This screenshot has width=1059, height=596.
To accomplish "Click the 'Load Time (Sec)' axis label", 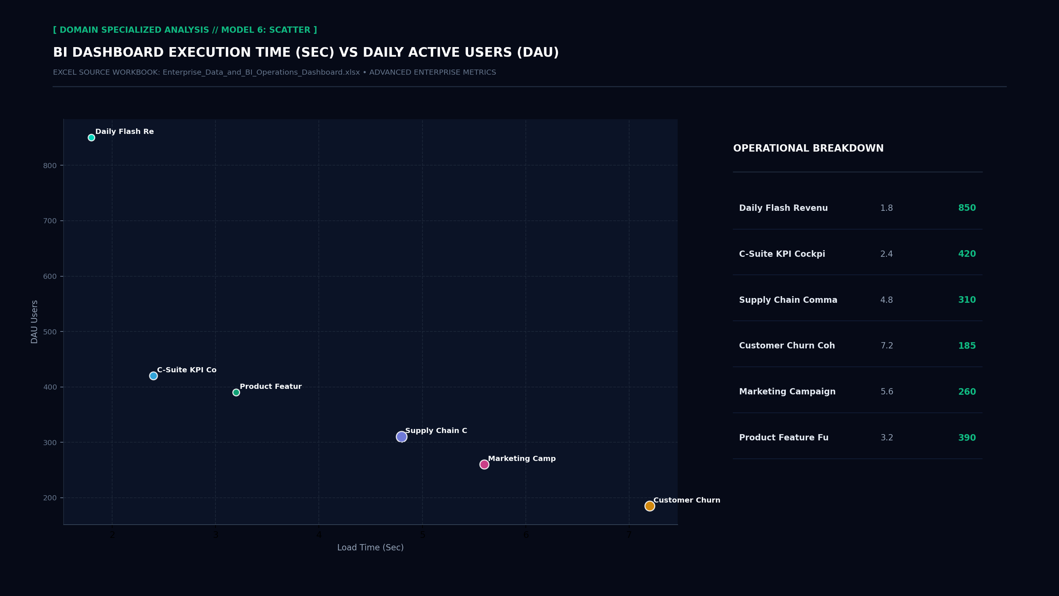I will tap(370, 548).
